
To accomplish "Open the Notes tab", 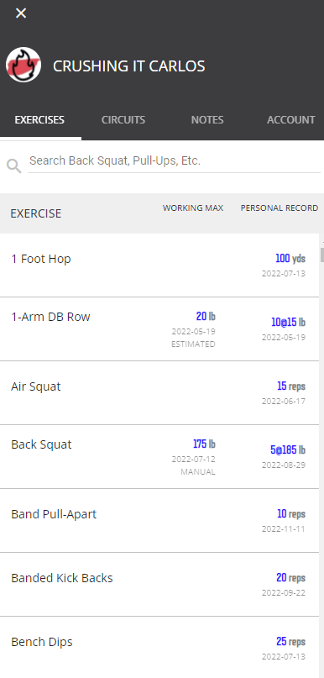I will [207, 120].
